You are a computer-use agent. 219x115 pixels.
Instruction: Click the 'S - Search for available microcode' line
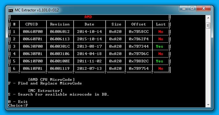(59, 94)
